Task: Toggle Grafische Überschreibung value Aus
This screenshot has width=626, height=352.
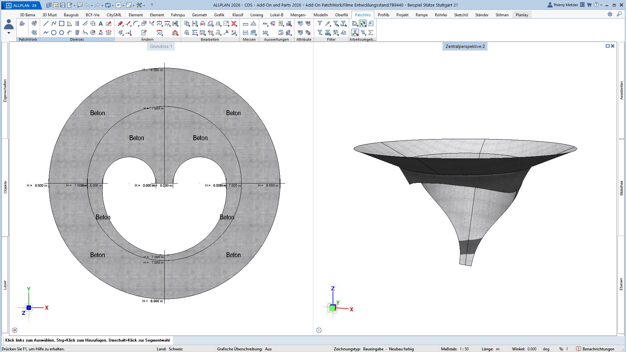Action: (x=268, y=349)
